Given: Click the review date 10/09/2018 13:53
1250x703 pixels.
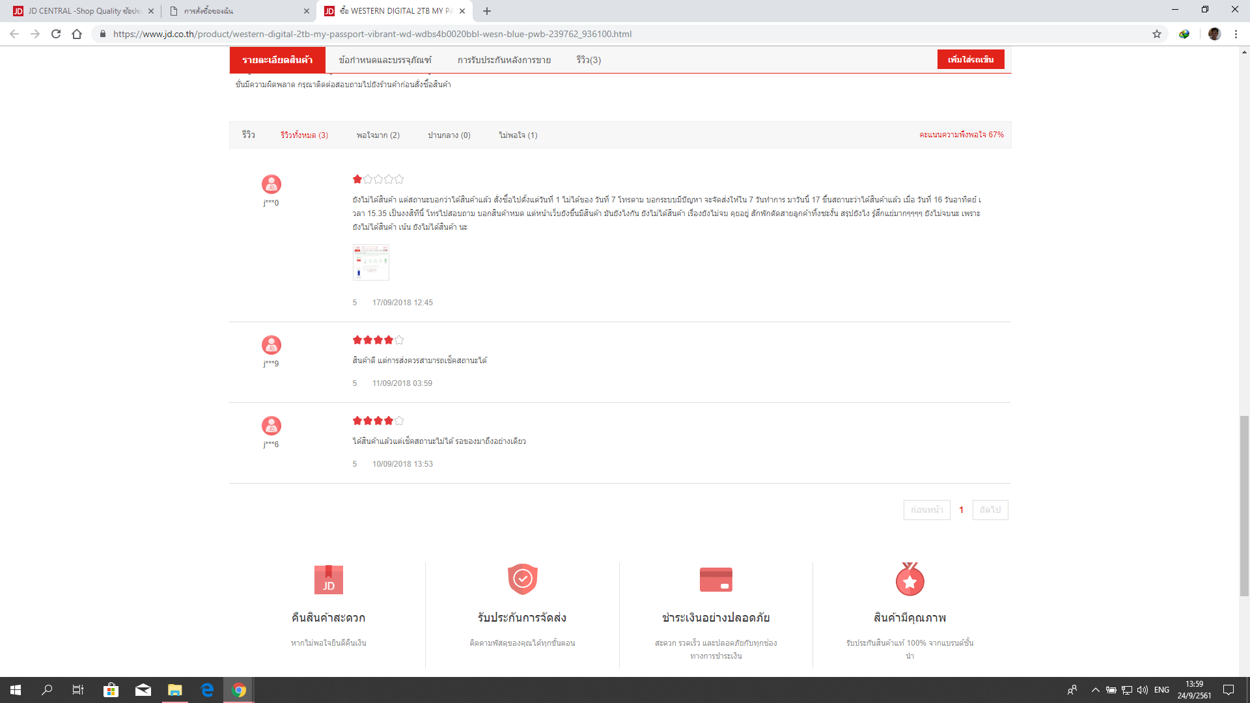Looking at the screenshot, I should [402, 464].
